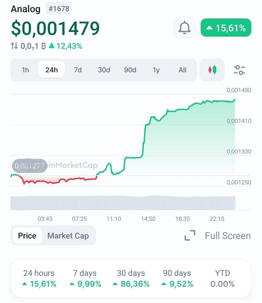
Task: Toggle chart to Price view
Action: [x=27, y=236]
